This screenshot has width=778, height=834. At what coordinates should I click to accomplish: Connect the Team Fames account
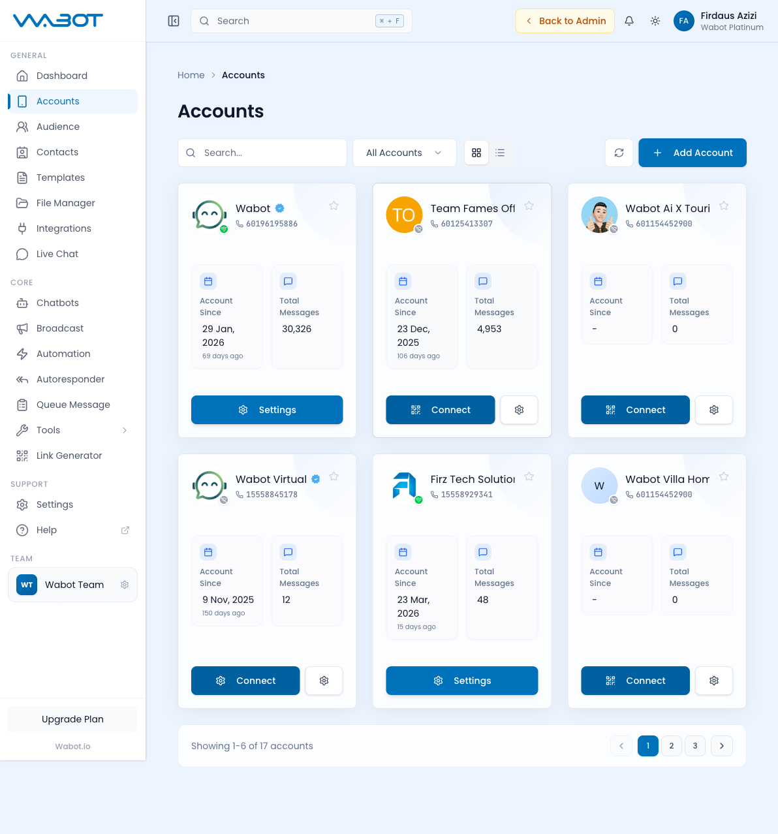click(x=441, y=410)
